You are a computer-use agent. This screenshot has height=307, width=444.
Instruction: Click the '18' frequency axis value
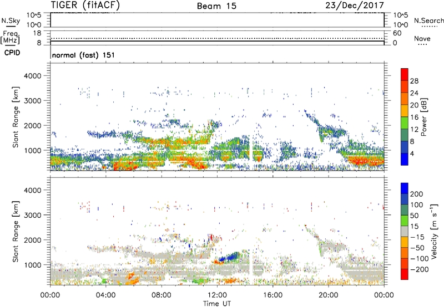pyautogui.click(x=37, y=33)
